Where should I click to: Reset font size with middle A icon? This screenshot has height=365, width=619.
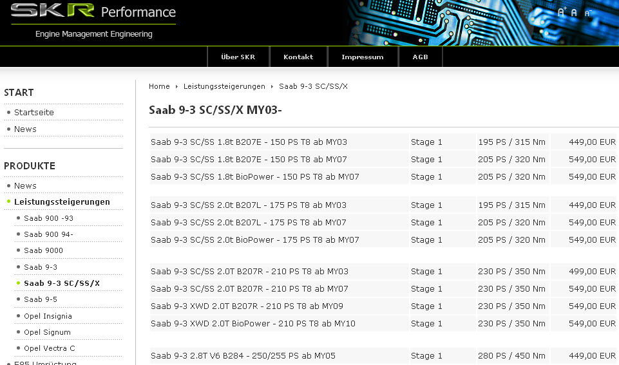point(574,13)
